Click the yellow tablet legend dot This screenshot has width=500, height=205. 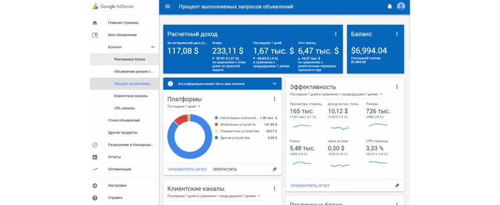click(x=217, y=131)
